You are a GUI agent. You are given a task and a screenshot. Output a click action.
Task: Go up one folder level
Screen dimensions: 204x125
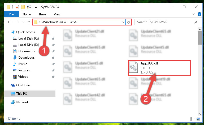[x=29, y=22]
